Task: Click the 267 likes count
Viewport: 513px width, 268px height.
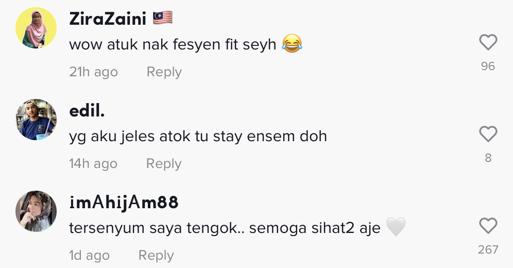Action: point(488,249)
